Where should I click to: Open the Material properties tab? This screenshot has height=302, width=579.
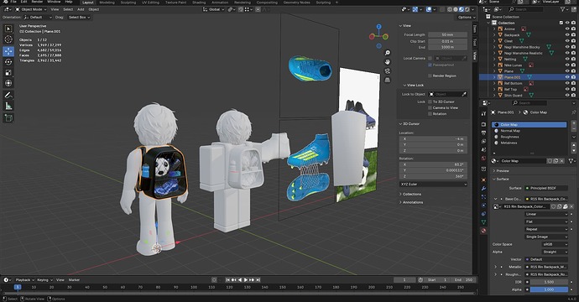pyautogui.click(x=483, y=231)
